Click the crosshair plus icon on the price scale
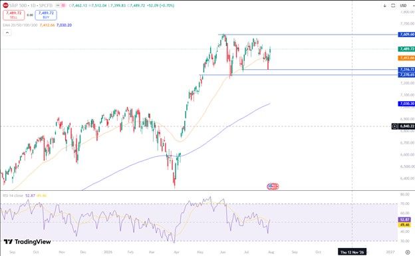 click(x=394, y=126)
